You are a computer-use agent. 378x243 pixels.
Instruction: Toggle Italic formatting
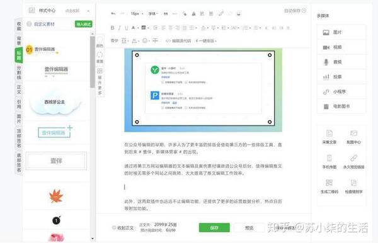tap(119, 28)
